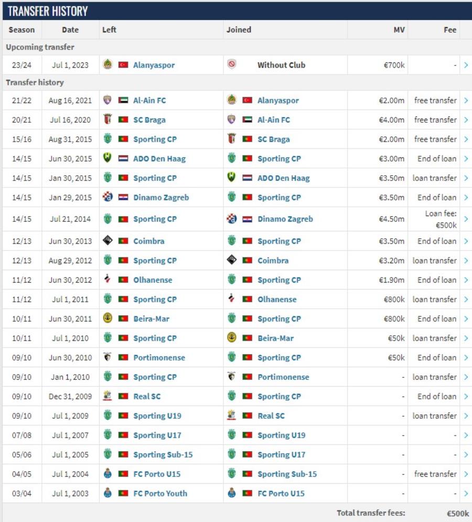Viewport: 472px width, 522px height.
Task: Click Olhanense crest in Jun 30, 2012 row
Action: (108, 279)
